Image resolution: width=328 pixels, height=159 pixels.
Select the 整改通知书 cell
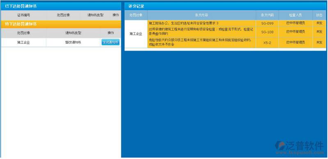pyautogui.click(x=73, y=43)
